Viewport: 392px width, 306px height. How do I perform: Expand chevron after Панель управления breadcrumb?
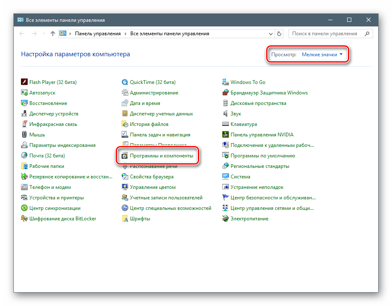pos(125,34)
